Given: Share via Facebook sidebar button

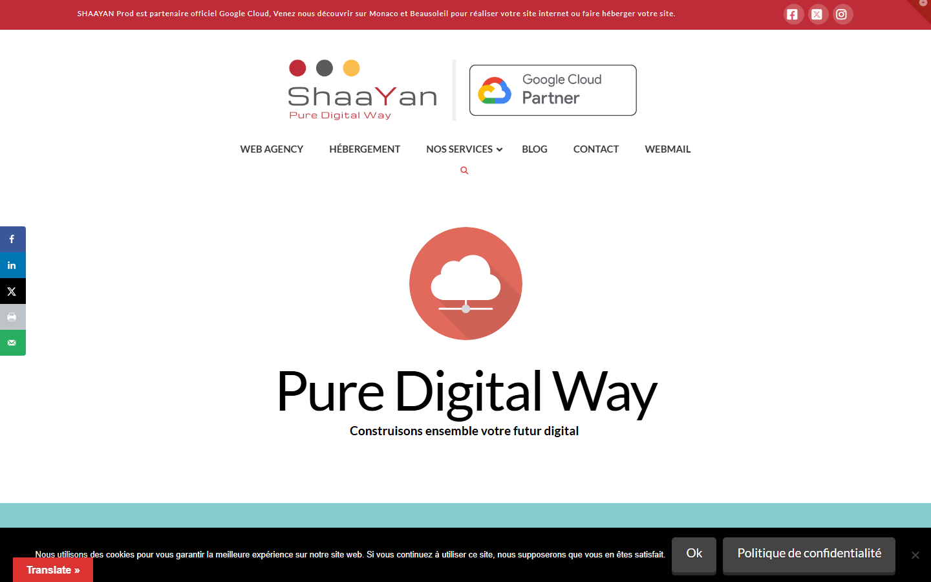Looking at the screenshot, I should pyautogui.click(x=12, y=239).
